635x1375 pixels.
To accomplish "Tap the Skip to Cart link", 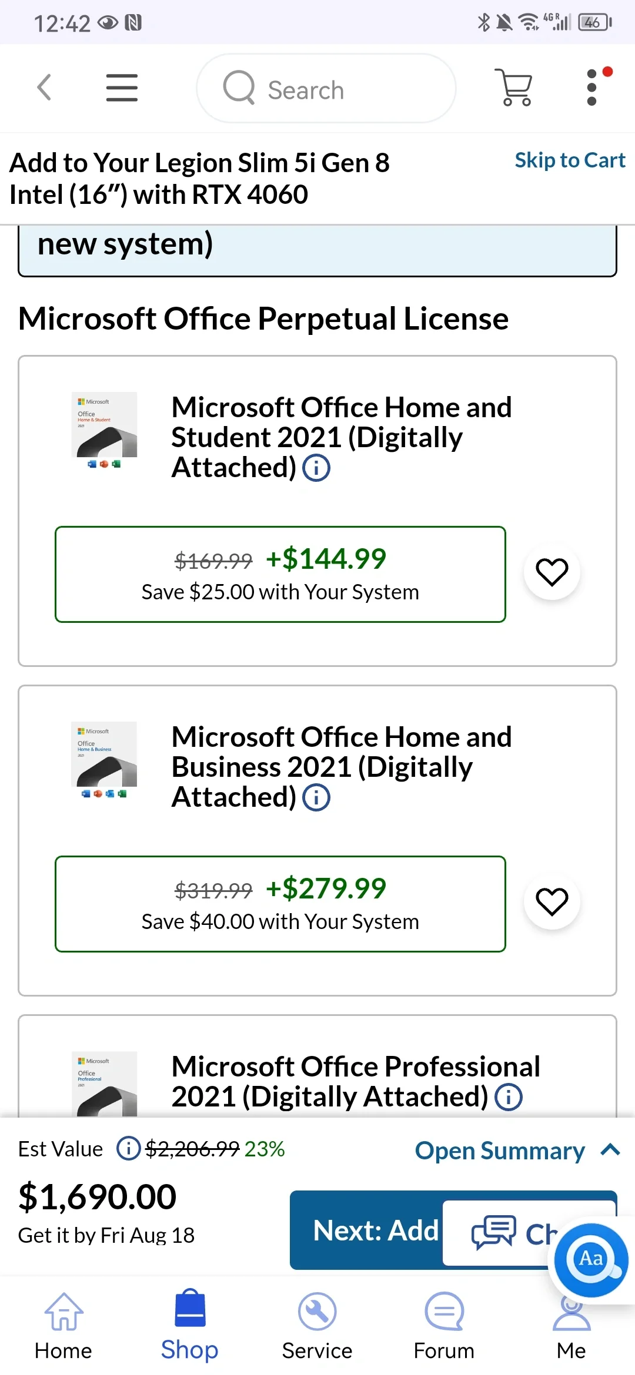I will [x=570, y=160].
